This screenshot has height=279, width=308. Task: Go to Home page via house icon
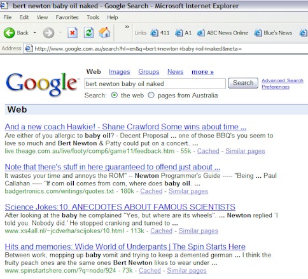(104, 33)
